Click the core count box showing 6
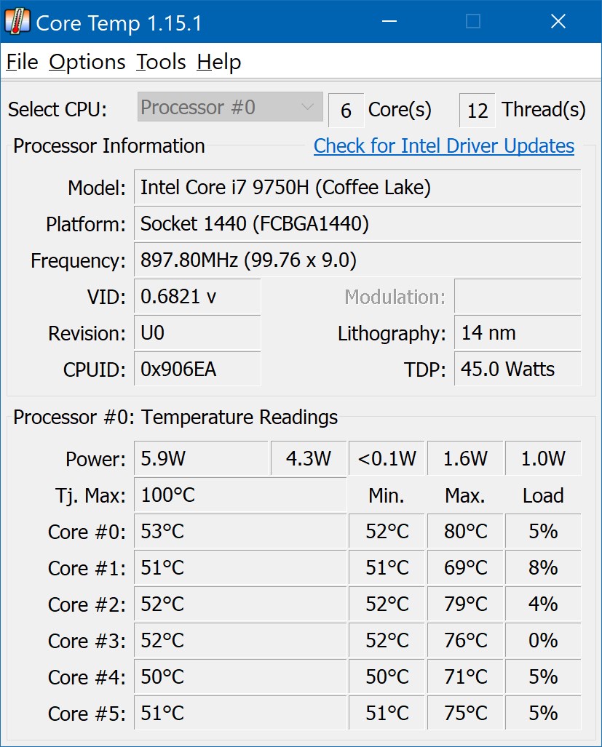 346,111
